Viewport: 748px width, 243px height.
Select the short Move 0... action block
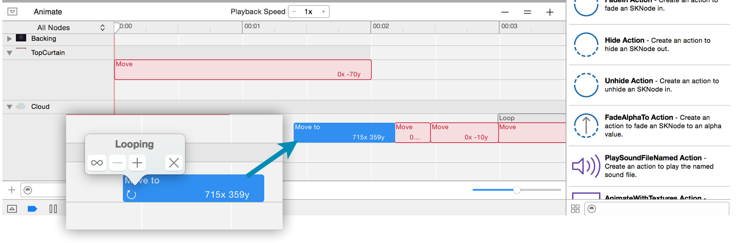[412, 133]
